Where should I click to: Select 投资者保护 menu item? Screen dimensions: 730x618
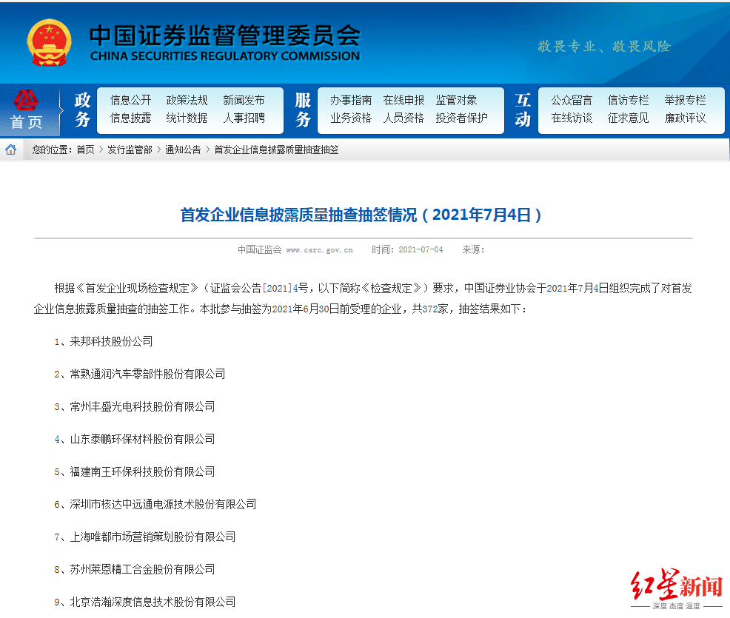461,118
